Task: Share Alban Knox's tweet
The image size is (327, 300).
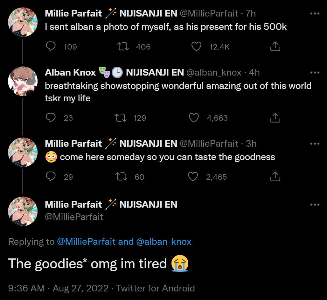Action: (x=275, y=118)
